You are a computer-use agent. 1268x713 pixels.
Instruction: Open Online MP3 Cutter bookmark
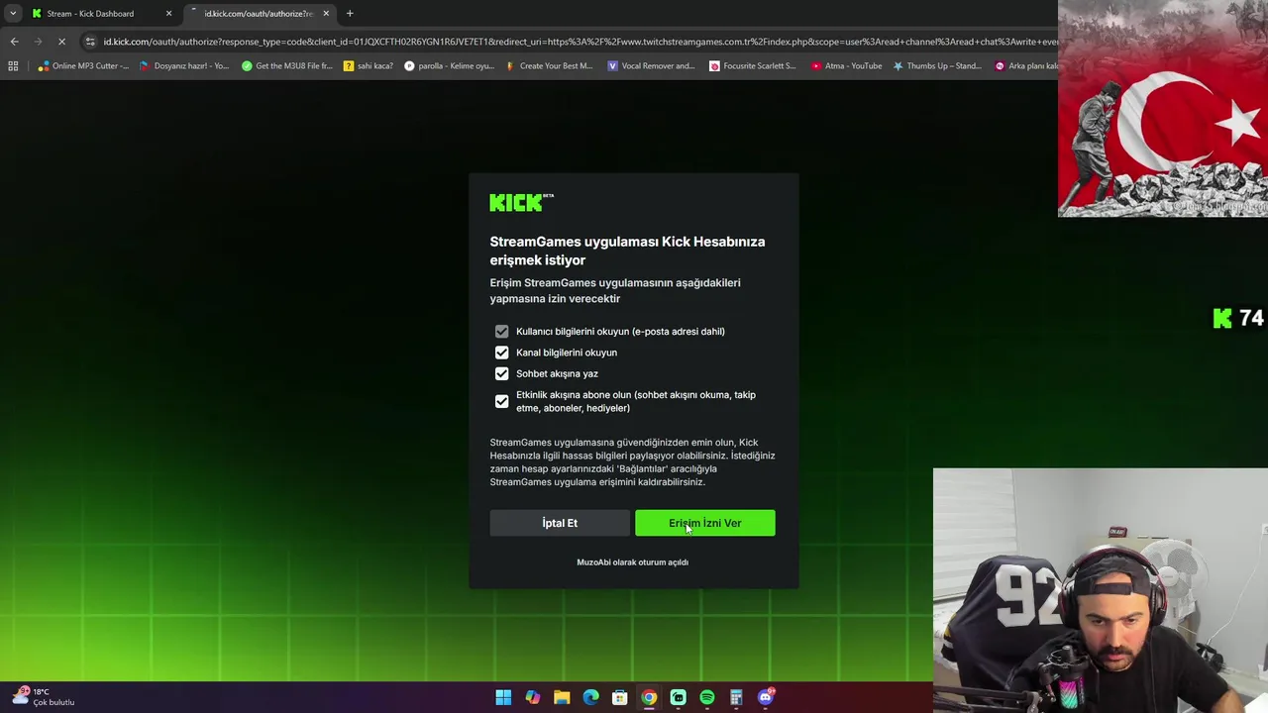(x=83, y=66)
